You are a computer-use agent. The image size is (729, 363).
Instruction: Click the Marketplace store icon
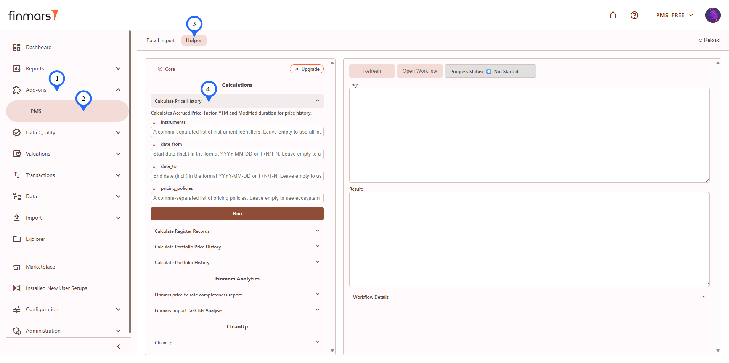coord(17,267)
